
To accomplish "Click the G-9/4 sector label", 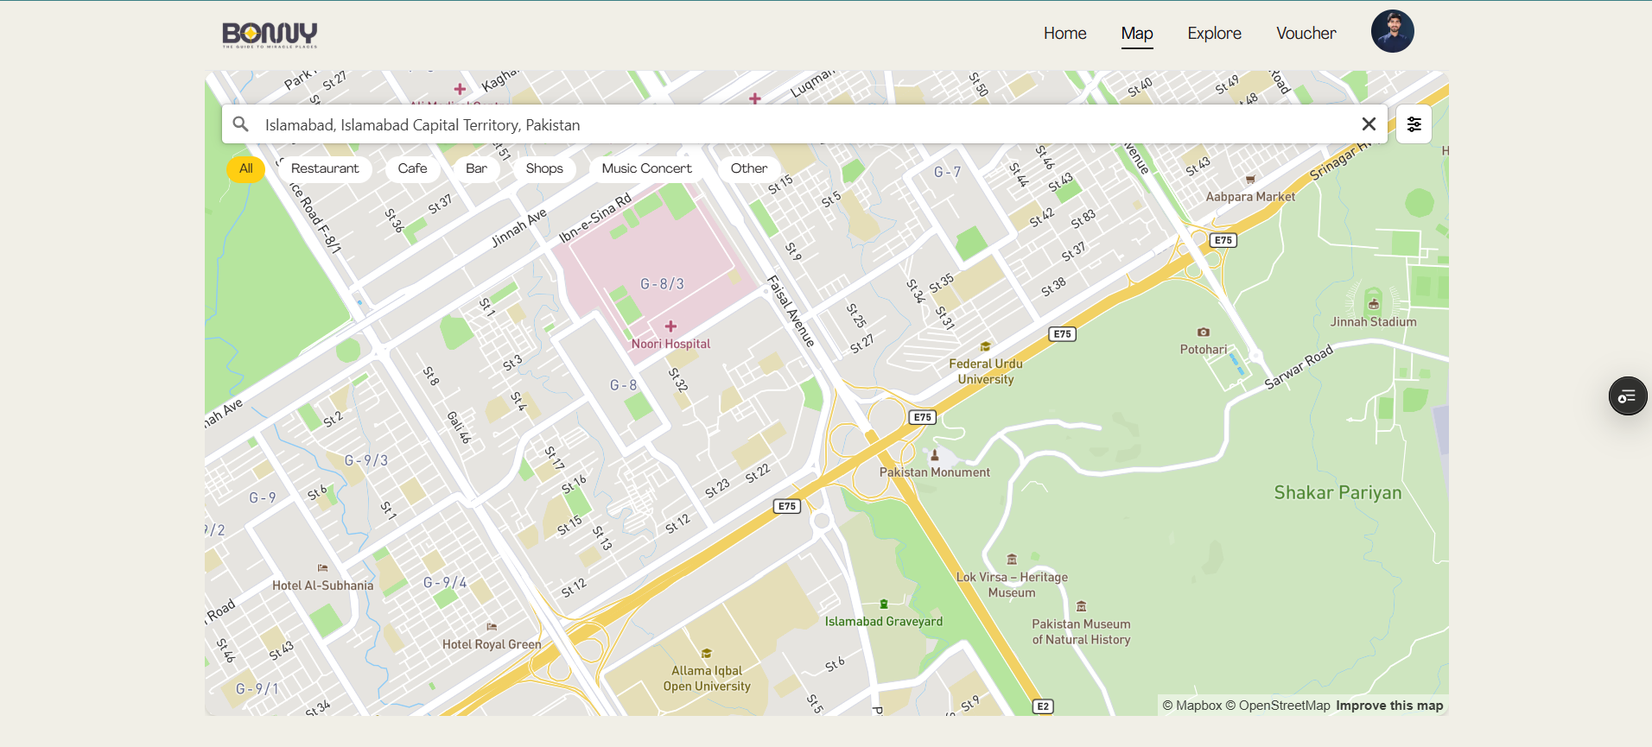I will click(x=445, y=583).
